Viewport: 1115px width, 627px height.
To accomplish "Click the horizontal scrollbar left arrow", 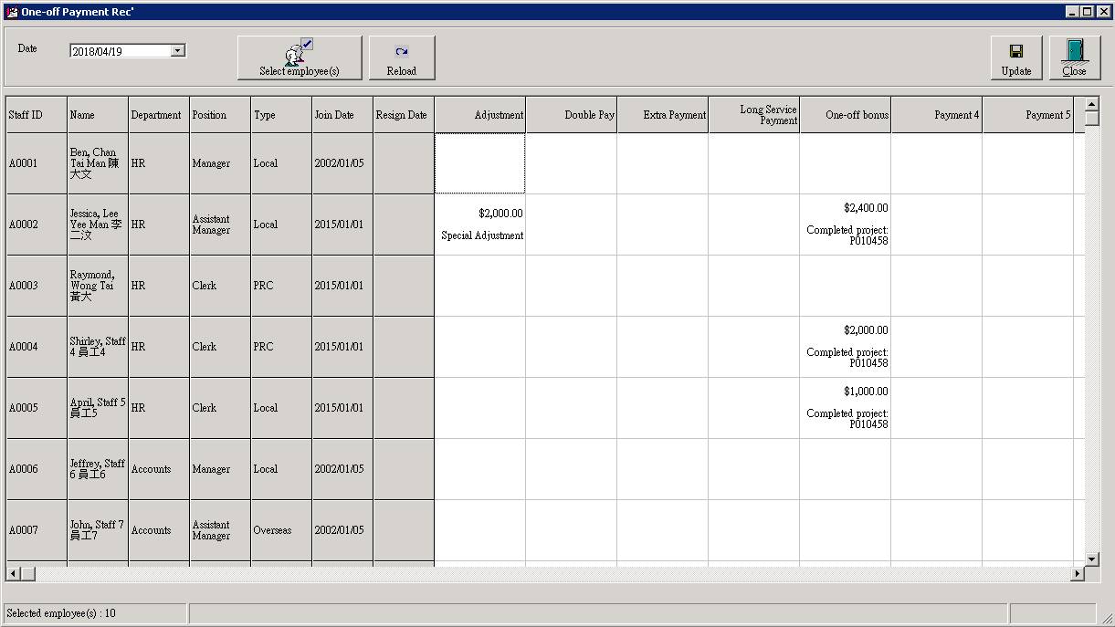I will (13, 574).
